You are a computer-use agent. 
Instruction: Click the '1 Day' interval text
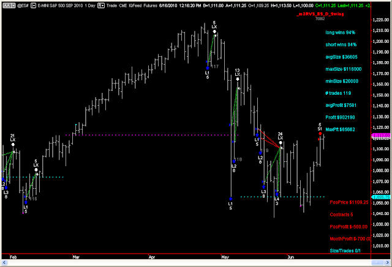[x=90, y=5]
